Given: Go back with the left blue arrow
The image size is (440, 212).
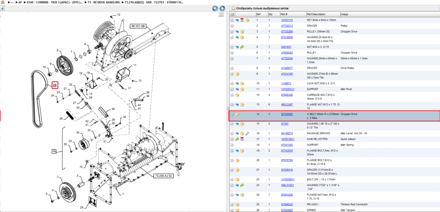Looking at the screenshot, I should (215, 8).
